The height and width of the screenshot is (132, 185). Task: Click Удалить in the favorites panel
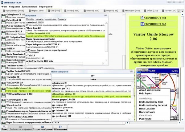pyautogui.click(x=39, y=19)
